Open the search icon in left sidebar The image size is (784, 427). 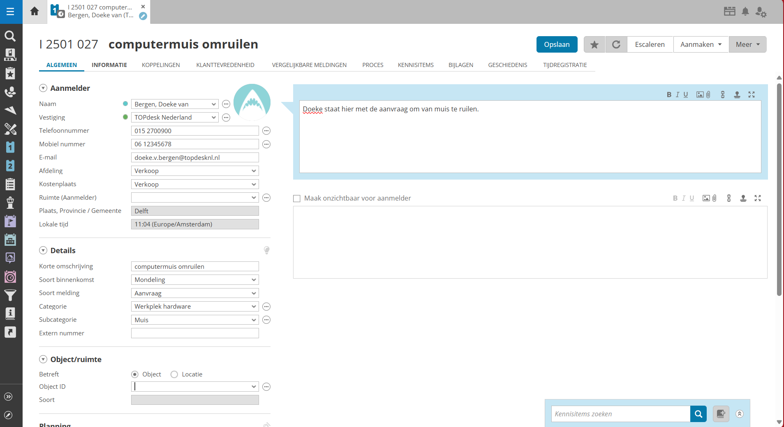pos(10,36)
